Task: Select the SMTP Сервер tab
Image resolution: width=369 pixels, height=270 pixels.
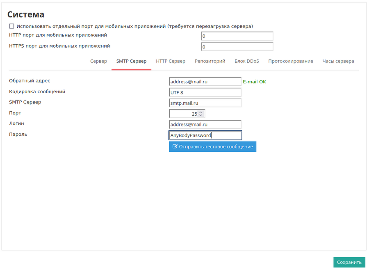Action: point(131,61)
